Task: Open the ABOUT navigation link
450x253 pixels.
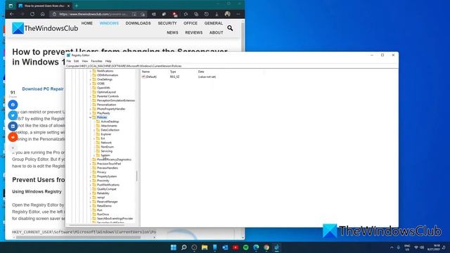Action: (x=216, y=33)
